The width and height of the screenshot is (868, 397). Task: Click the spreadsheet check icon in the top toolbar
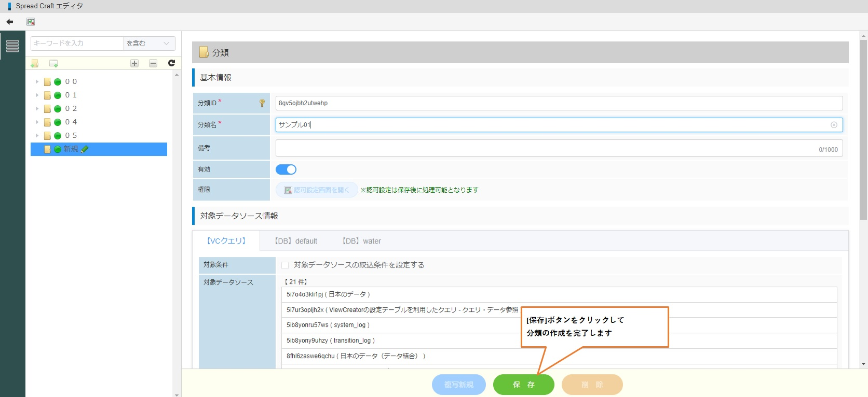(31, 22)
